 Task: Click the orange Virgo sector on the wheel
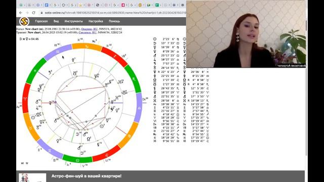(x=130, y=136)
